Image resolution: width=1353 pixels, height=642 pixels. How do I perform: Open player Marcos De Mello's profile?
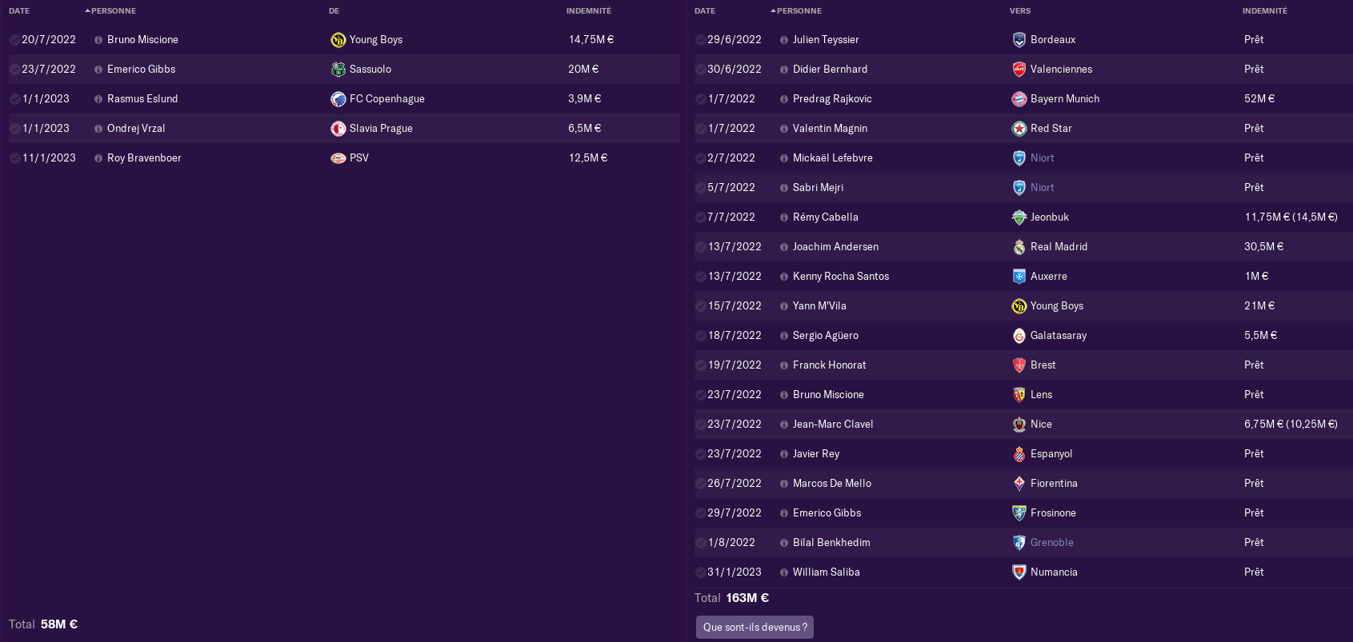click(832, 484)
